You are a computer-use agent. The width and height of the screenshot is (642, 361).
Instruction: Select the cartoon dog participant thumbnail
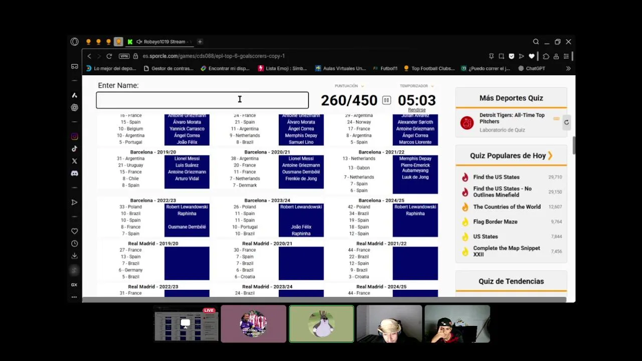[x=322, y=324]
